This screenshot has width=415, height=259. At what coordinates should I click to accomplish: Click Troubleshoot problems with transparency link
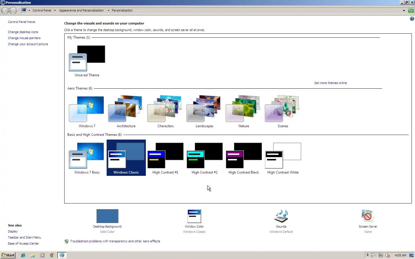115,241
